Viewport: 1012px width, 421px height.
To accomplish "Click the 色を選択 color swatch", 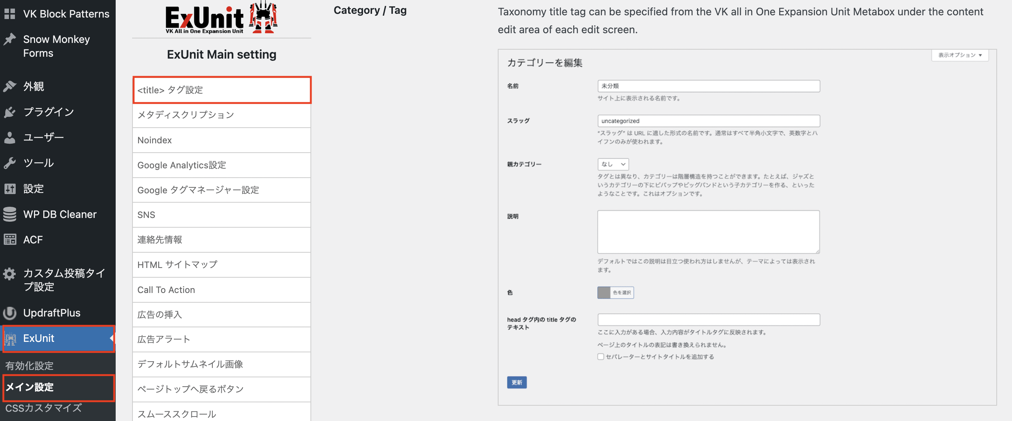I will 604,293.
